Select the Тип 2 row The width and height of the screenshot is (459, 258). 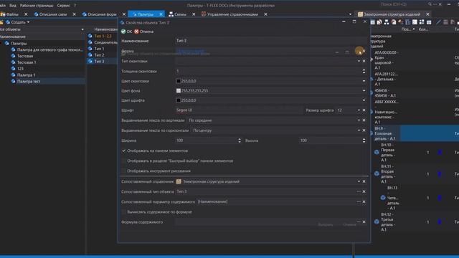click(x=99, y=55)
